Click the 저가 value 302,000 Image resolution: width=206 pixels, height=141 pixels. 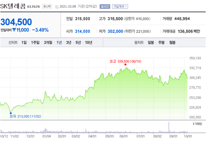click(115, 31)
